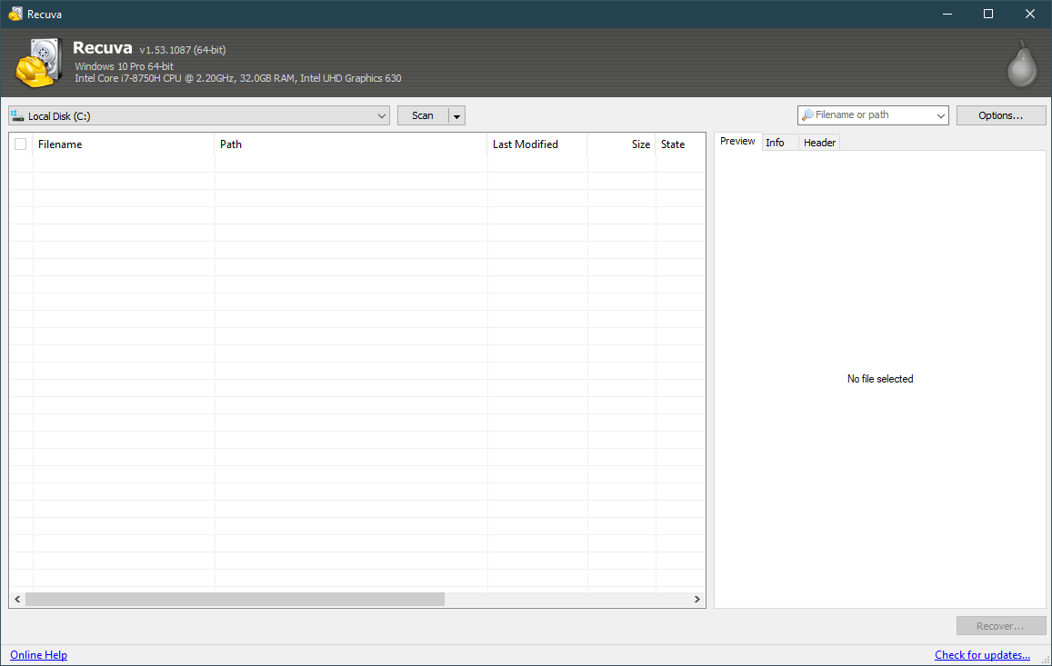Click the Recuva hard hat logo icon

[x=39, y=63]
